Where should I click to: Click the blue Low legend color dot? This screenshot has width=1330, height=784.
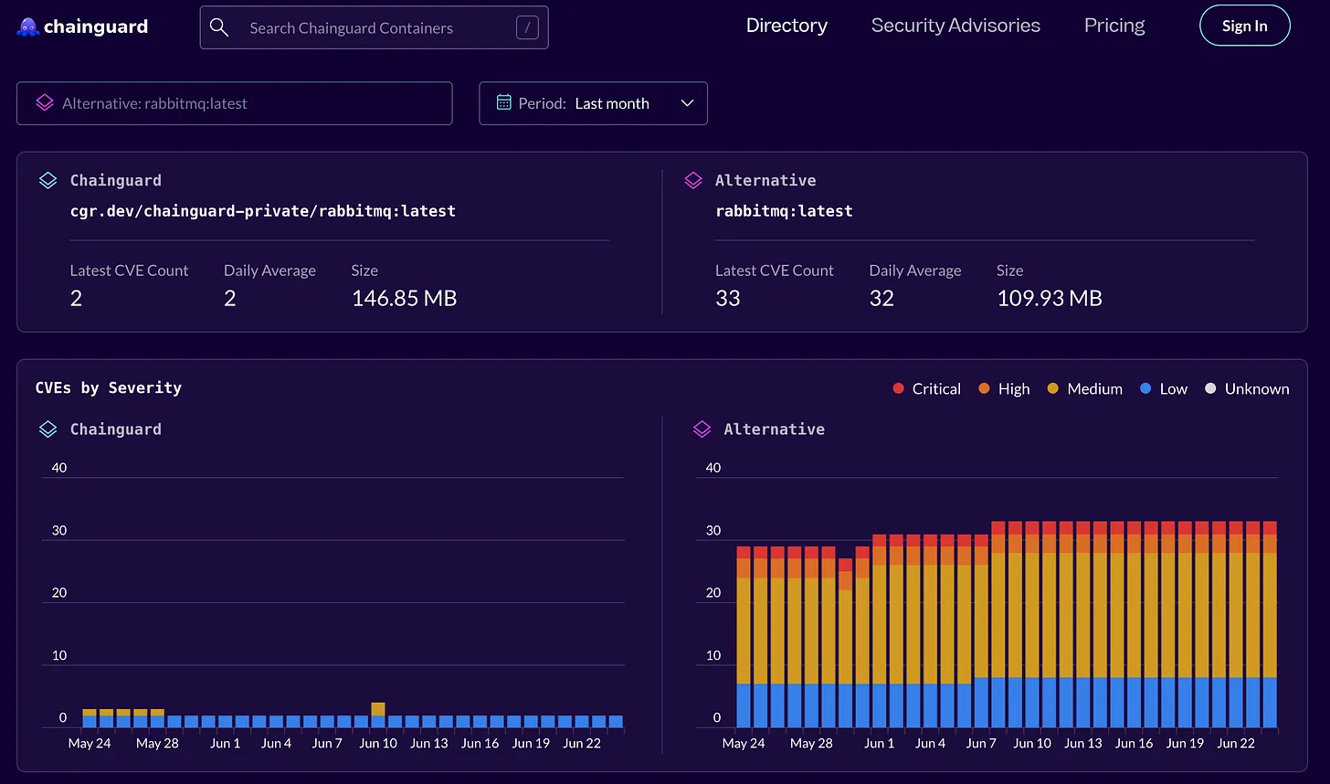(1145, 388)
